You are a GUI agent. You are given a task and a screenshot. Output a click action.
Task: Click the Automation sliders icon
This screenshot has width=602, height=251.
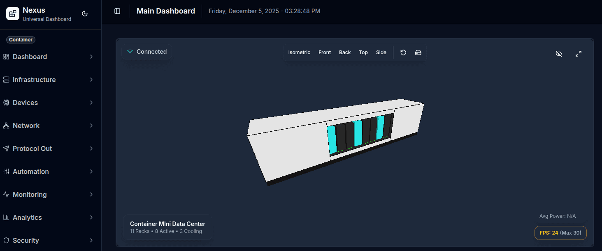(x=6, y=171)
